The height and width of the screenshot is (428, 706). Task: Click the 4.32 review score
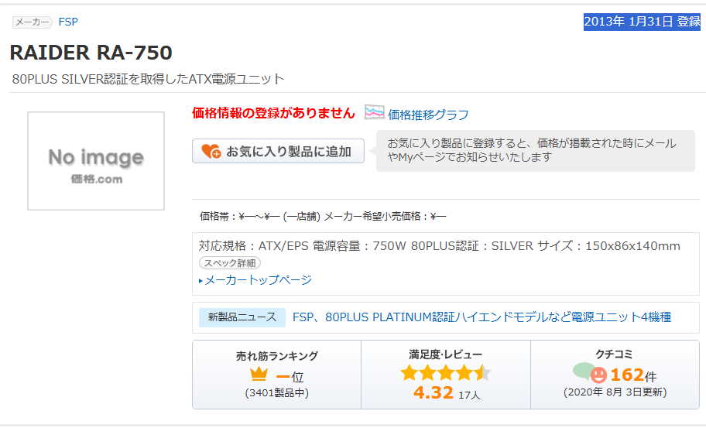433,393
